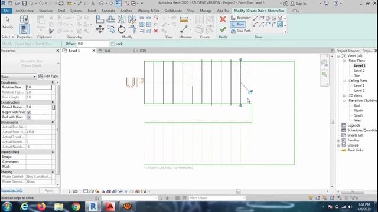This screenshot has width=378, height=212.
Task: Expand the Draw gallery arrow
Action: coord(285,31)
